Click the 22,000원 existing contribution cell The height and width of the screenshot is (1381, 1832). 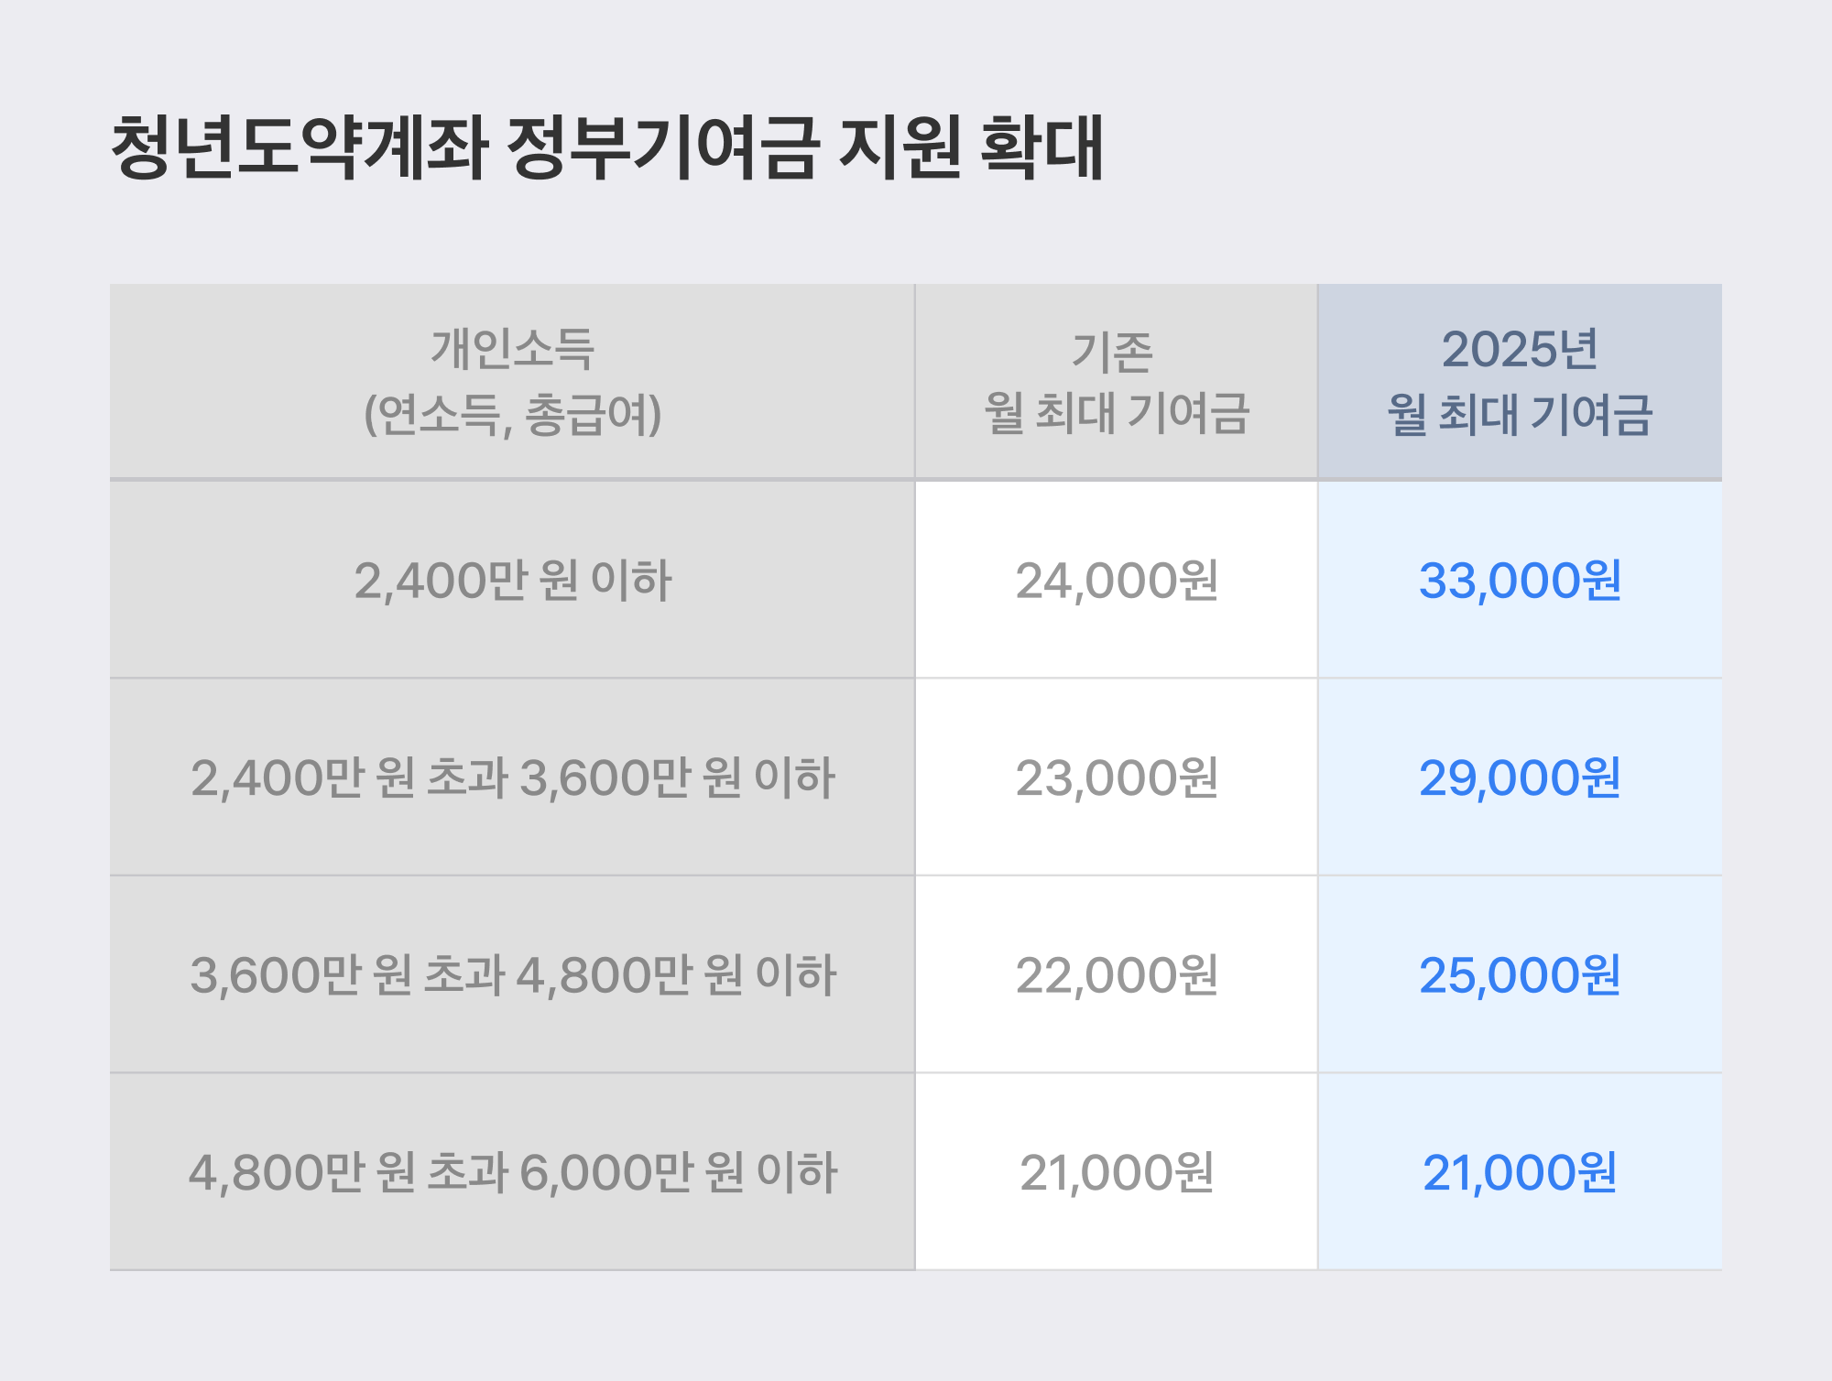[1116, 974]
